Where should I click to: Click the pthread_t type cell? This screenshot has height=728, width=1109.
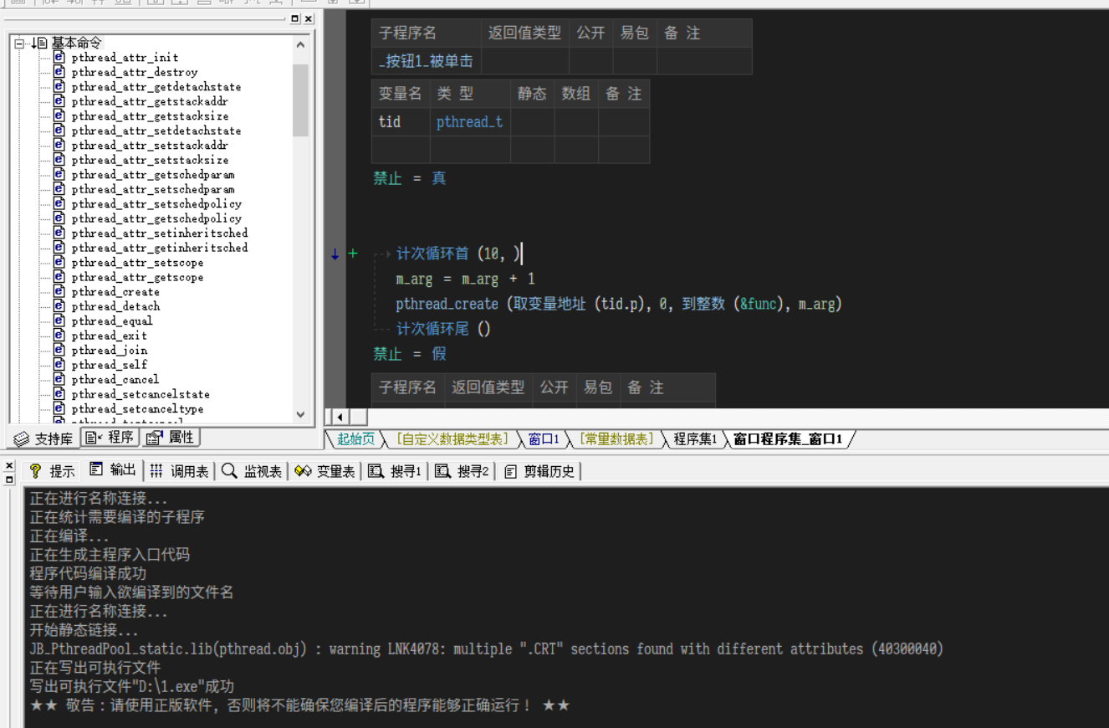(469, 122)
